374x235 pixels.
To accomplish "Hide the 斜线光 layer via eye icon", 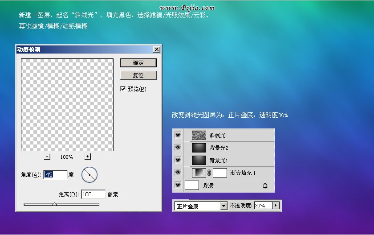I will point(178,135).
